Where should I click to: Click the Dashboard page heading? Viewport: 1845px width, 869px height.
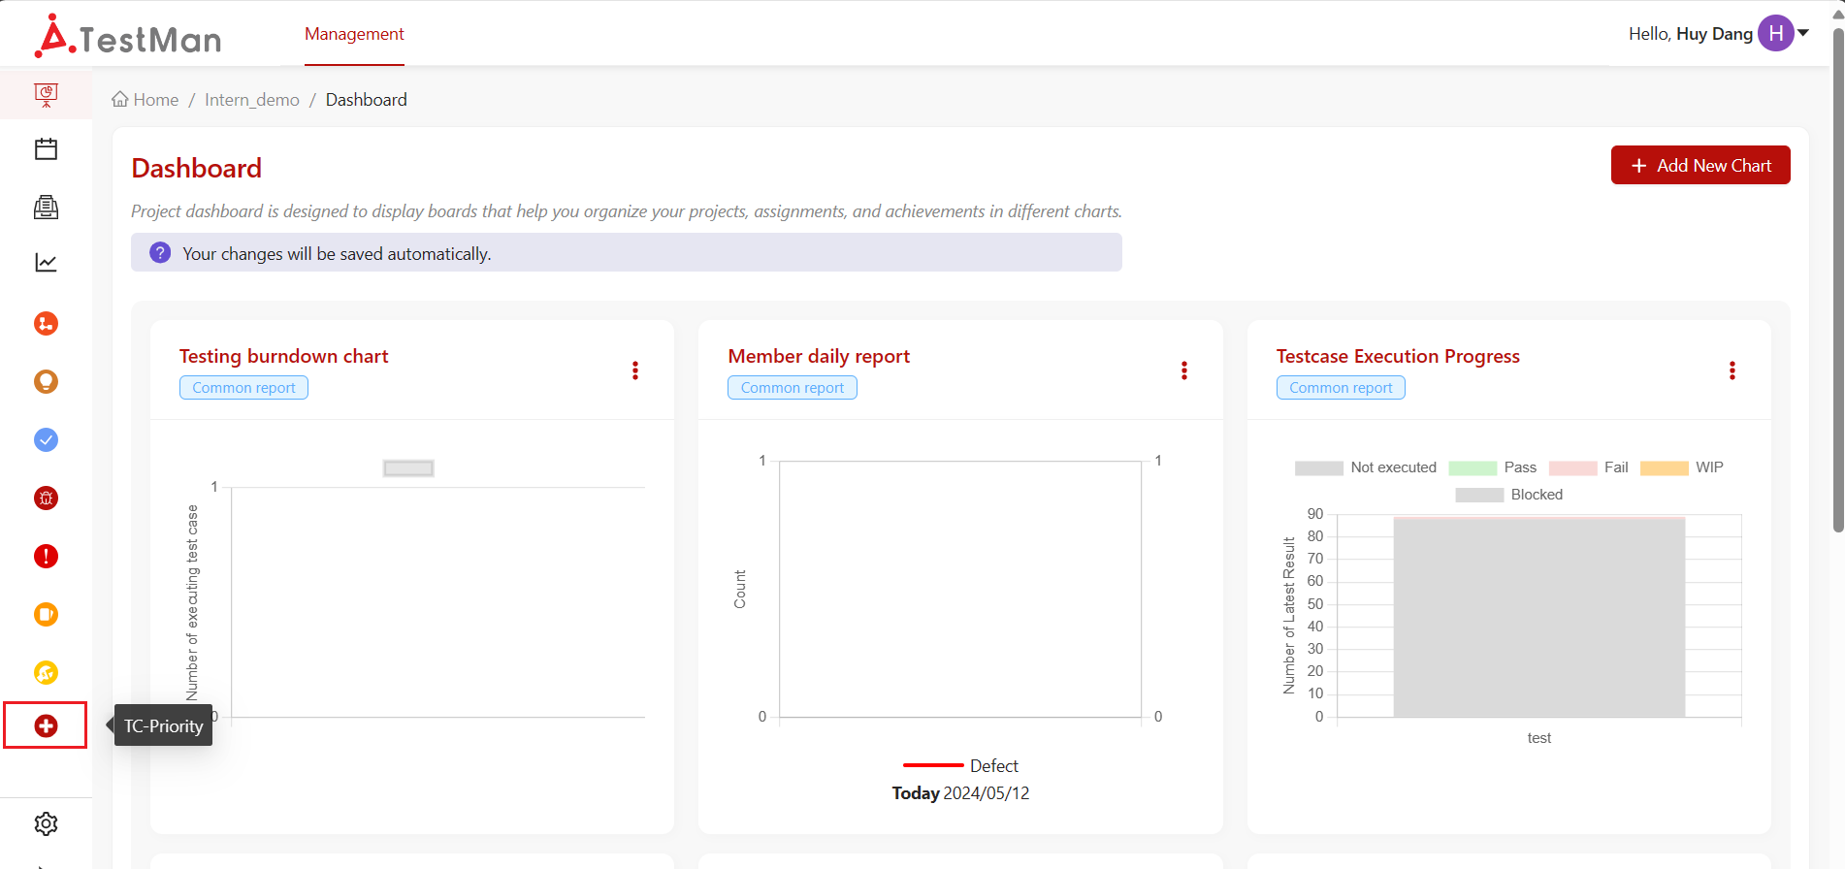(196, 169)
